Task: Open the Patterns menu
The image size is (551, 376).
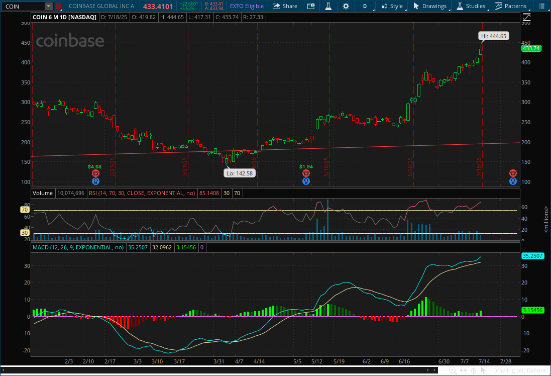Action: pos(511,6)
